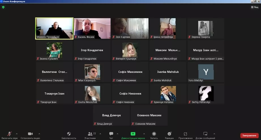Open Доски сообщений whiteboards icon
261x140 pixels.
pyautogui.click(x=205, y=134)
